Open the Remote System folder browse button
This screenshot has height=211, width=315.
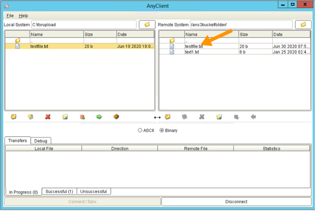[x=303, y=25]
